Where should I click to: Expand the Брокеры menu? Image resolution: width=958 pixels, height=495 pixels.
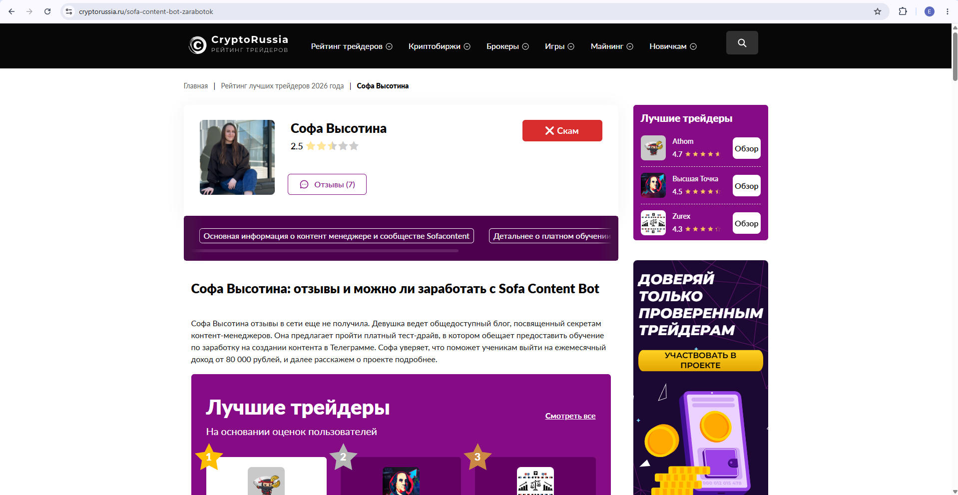click(507, 46)
